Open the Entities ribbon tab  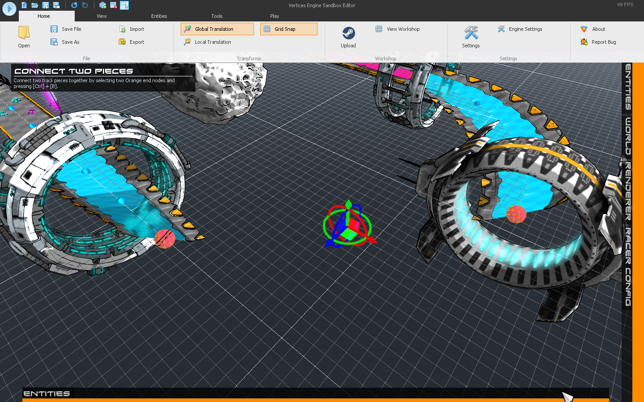pos(159,16)
